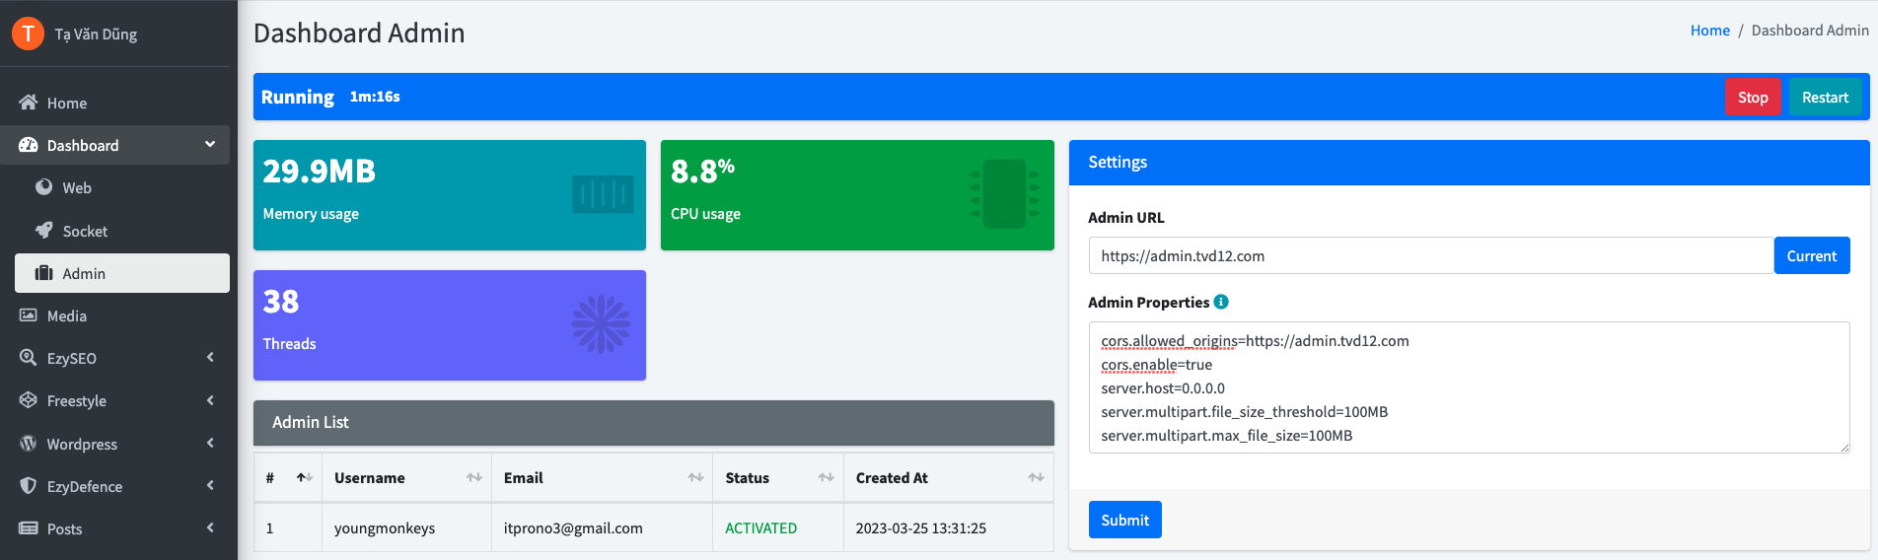Open the Web dashboard menu item
Image resolution: width=1878 pixels, height=560 pixels.
coord(122,187)
